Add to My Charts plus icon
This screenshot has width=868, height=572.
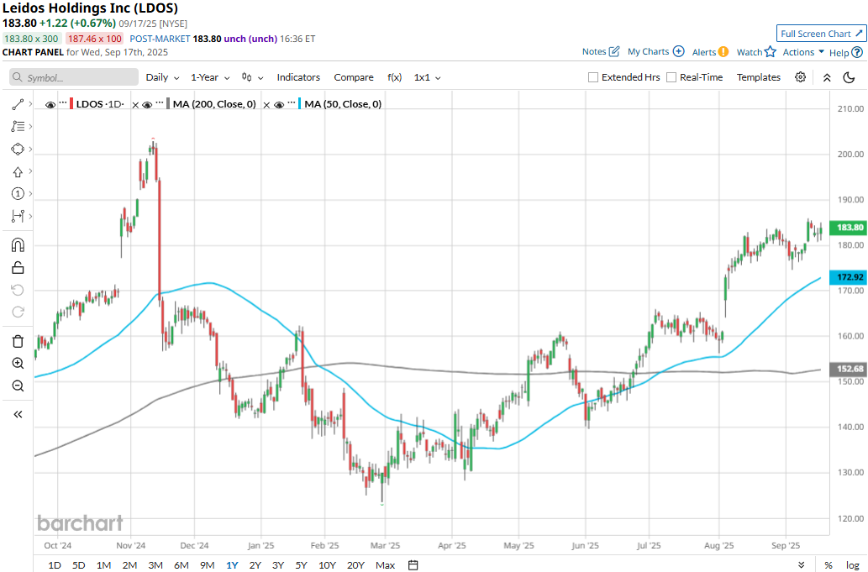(x=679, y=51)
